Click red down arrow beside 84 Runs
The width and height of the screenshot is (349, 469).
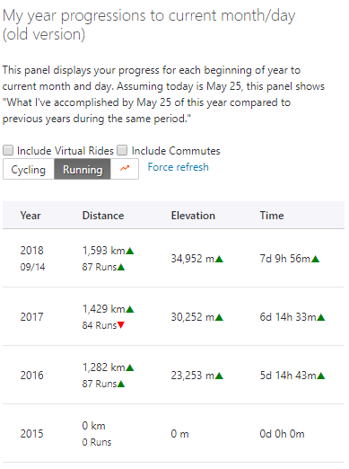[x=121, y=325]
